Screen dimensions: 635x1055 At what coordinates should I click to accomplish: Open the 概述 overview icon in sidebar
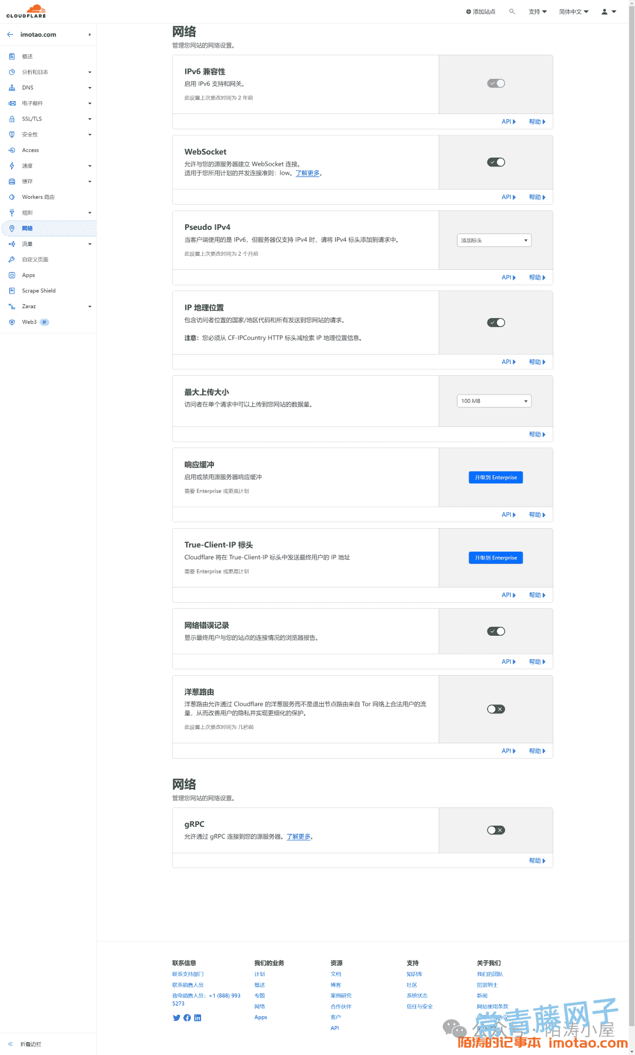click(x=12, y=56)
